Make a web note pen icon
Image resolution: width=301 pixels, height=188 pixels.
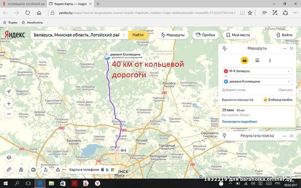(275, 13)
